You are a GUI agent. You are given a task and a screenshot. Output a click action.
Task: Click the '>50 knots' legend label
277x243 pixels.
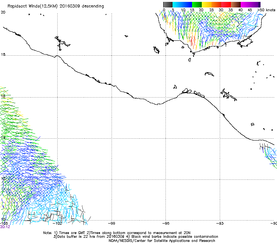point(267,10)
